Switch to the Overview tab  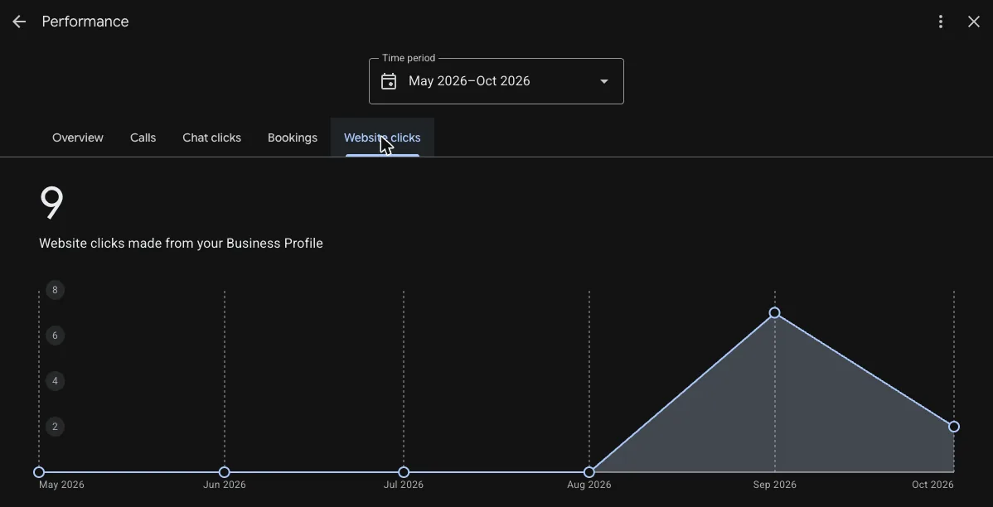click(x=78, y=138)
